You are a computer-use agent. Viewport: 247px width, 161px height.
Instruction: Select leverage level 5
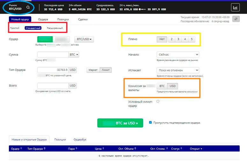(192, 39)
